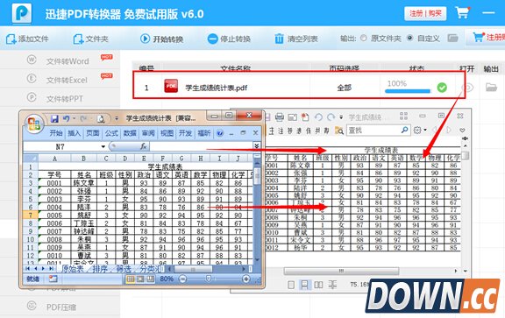Select row 7 header in Excel
Image resolution: width=505 pixels, height=318 pixels.
[31, 215]
